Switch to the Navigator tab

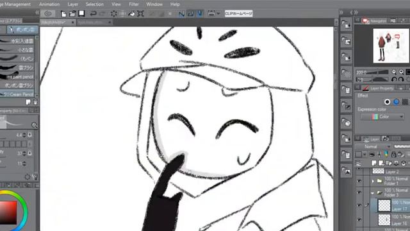coord(374,21)
